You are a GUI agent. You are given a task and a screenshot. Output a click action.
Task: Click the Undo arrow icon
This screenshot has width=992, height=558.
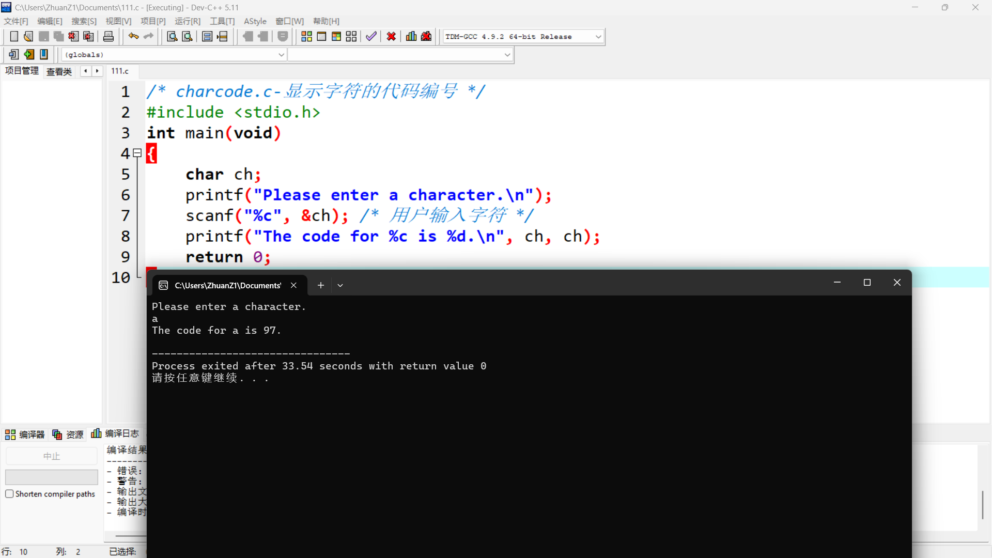click(x=133, y=37)
